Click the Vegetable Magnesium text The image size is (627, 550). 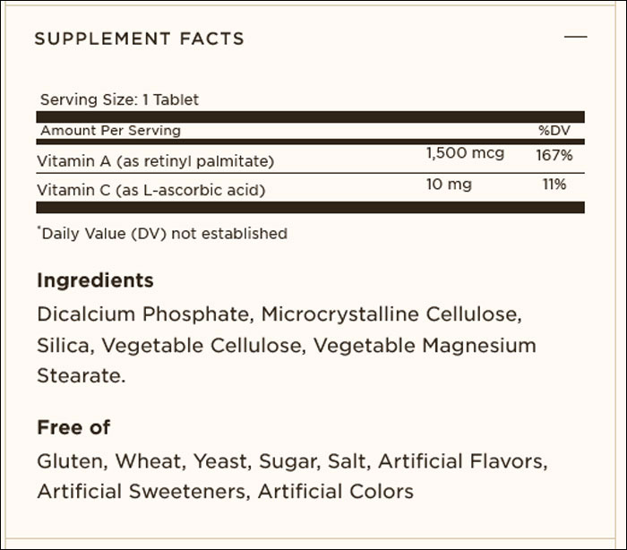coord(425,345)
